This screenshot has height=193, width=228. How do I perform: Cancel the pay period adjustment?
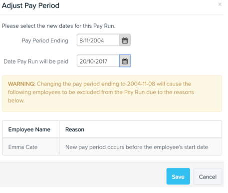pos(208,176)
